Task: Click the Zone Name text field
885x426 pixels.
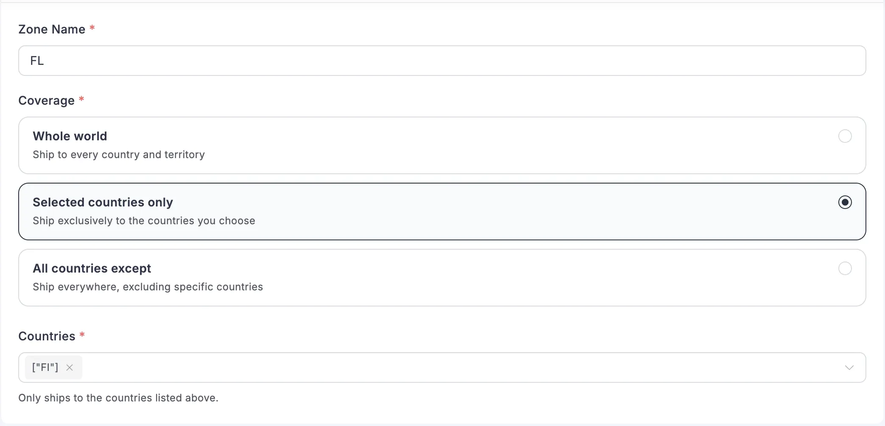Action: click(442, 61)
